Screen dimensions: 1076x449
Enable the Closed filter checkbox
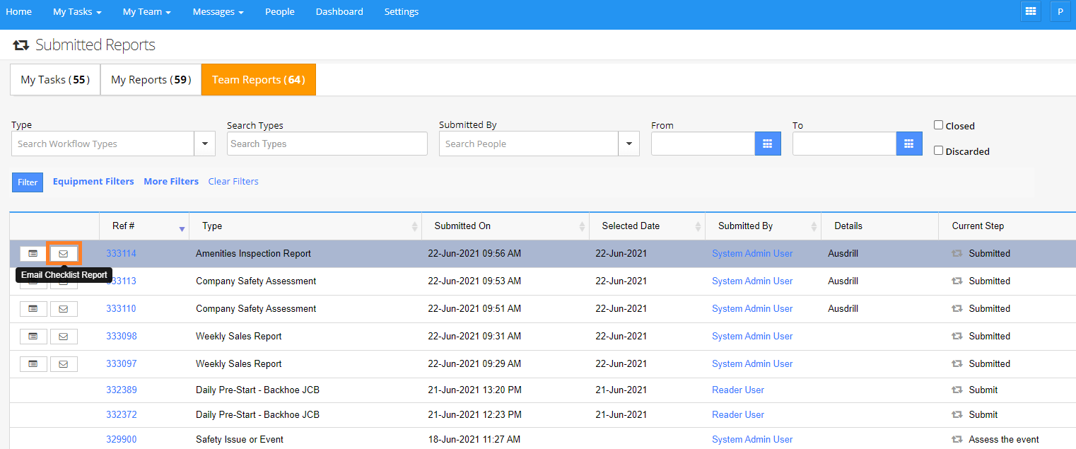[938, 125]
